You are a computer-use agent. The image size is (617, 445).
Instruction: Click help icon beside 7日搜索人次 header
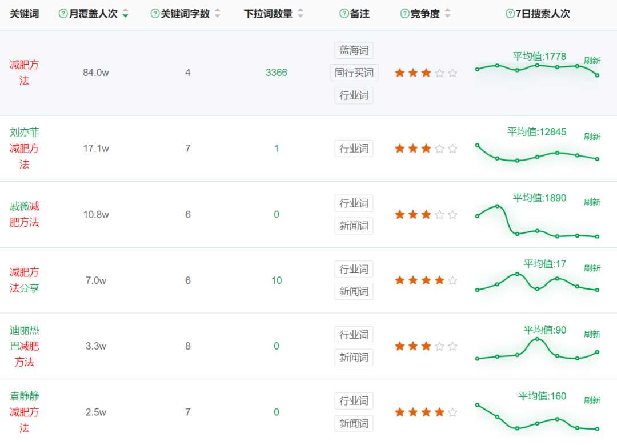[510, 14]
